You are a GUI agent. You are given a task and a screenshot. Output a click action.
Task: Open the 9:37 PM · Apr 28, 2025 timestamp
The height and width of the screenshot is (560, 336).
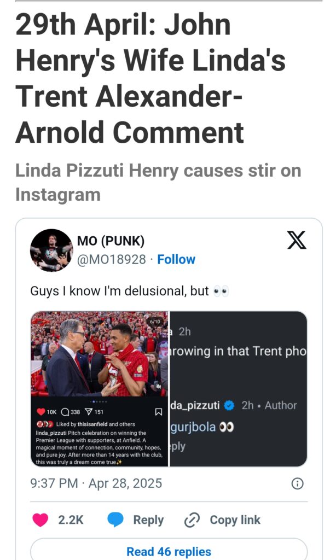pyautogui.click(x=96, y=483)
